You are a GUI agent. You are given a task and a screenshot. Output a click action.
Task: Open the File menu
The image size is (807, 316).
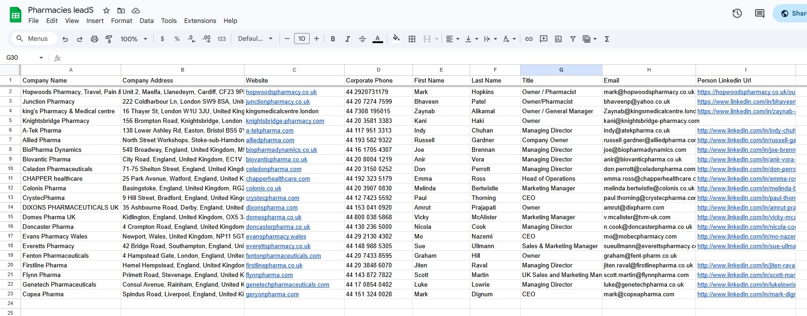click(33, 21)
